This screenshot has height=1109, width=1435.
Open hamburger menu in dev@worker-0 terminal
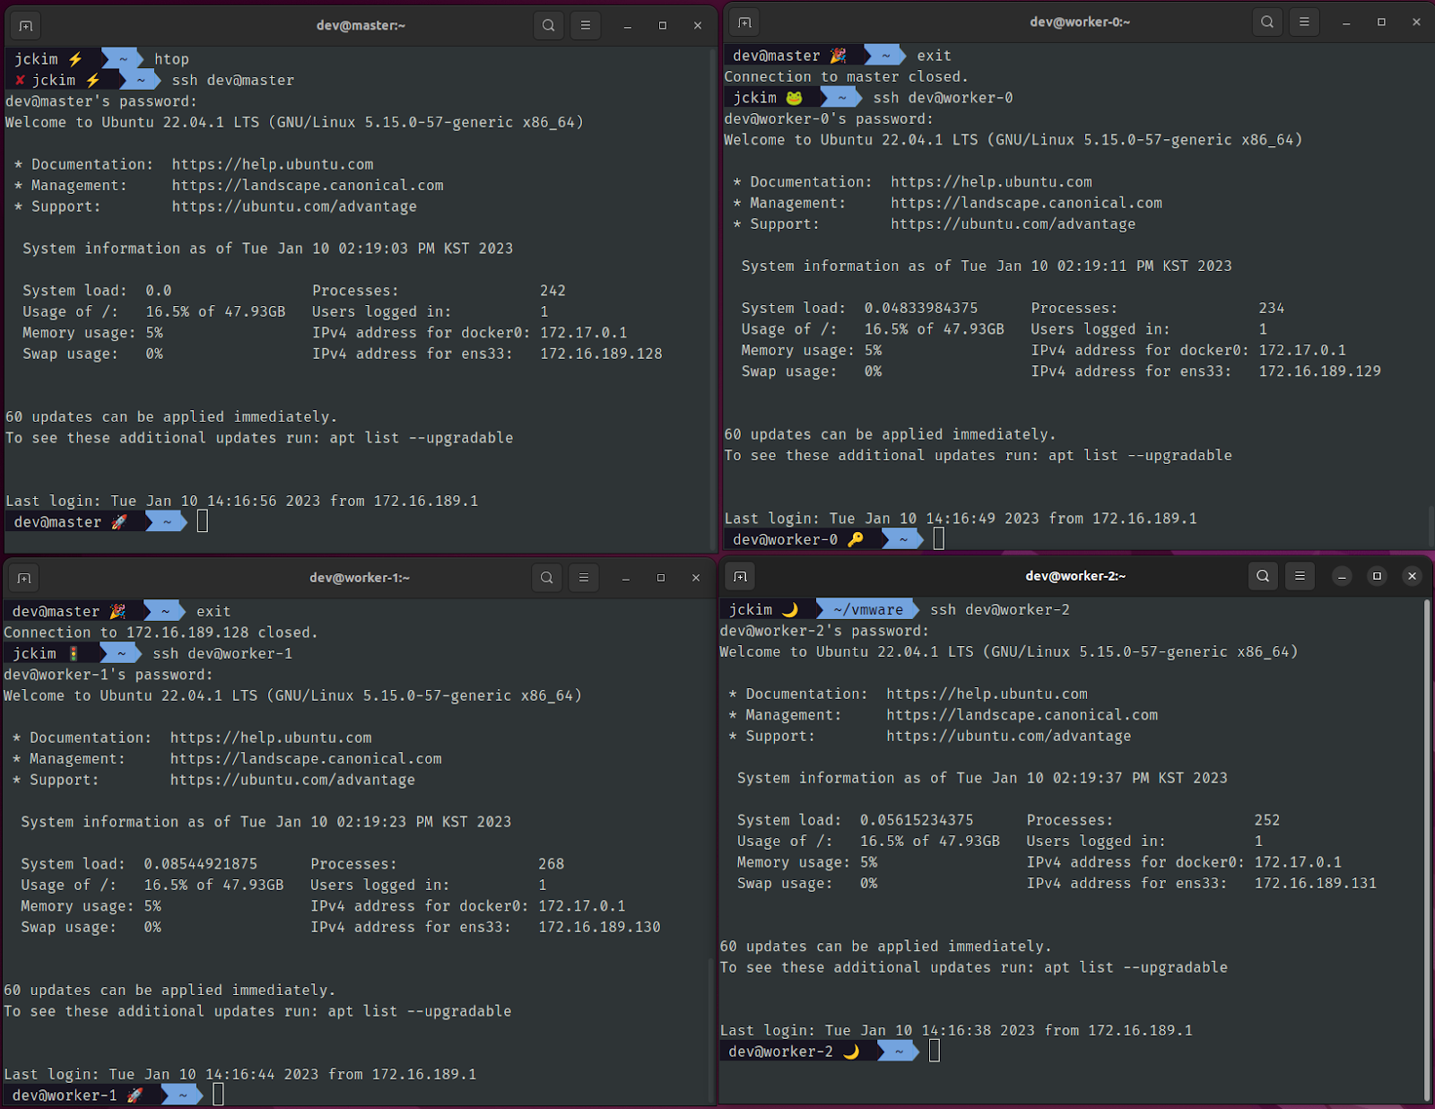click(1304, 22)
